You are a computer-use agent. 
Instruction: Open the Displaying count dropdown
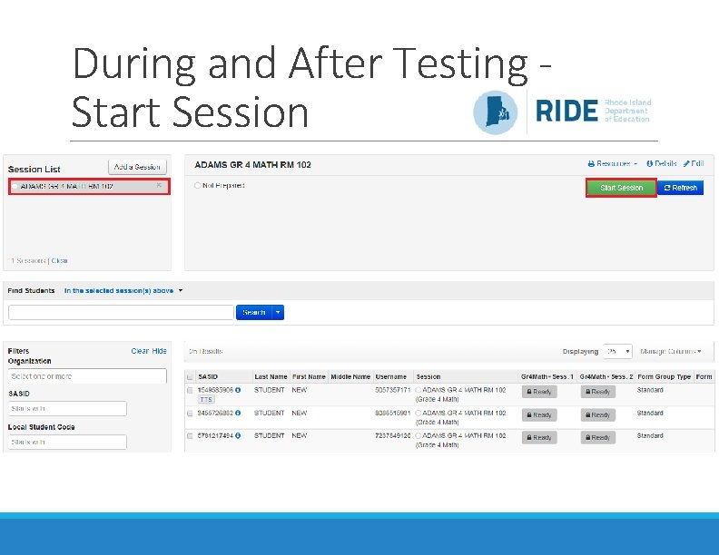[x=618, y=351]
